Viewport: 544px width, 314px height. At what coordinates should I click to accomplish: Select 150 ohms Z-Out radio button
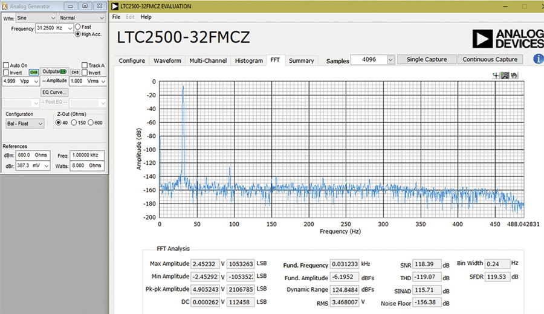click(74, 123)
